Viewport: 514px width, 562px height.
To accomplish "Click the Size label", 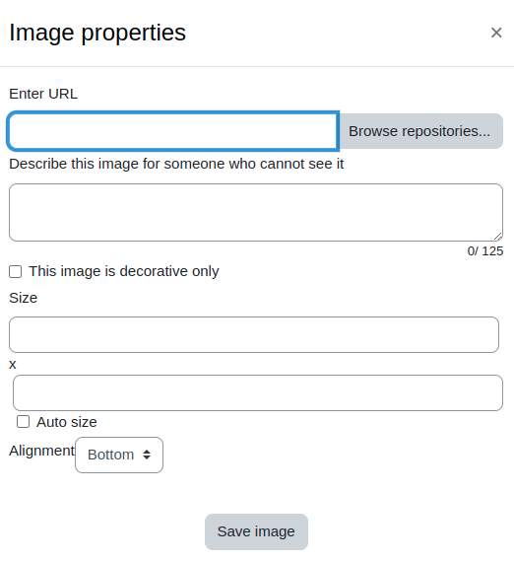I will click(24, 298).
